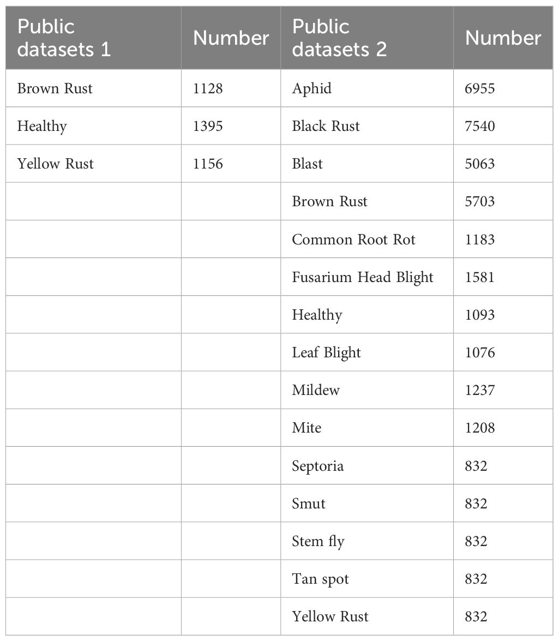The width and height of the screenshot is (559, 641).
Task: Click the number 1581 cell
Action: point(480,277)
